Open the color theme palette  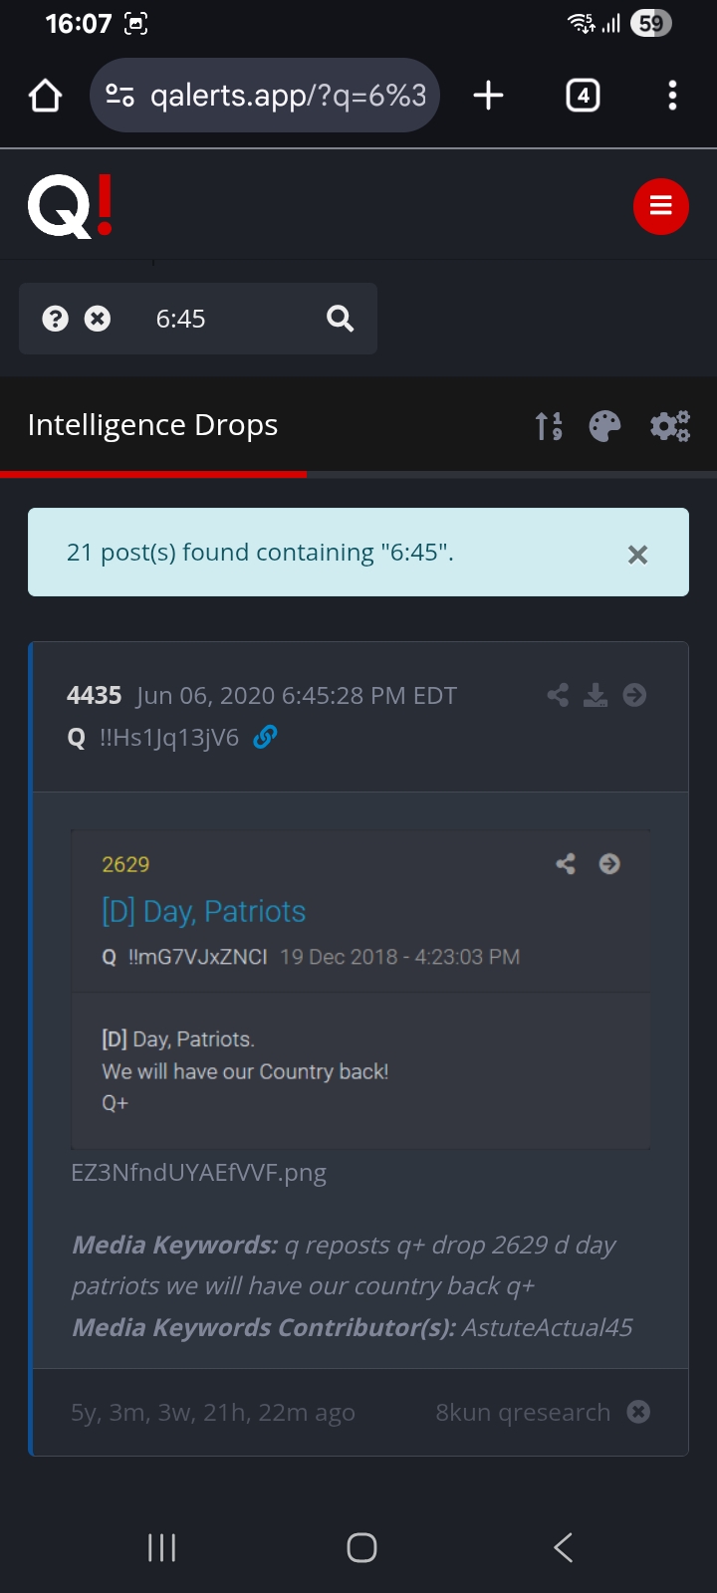[604, 426]
